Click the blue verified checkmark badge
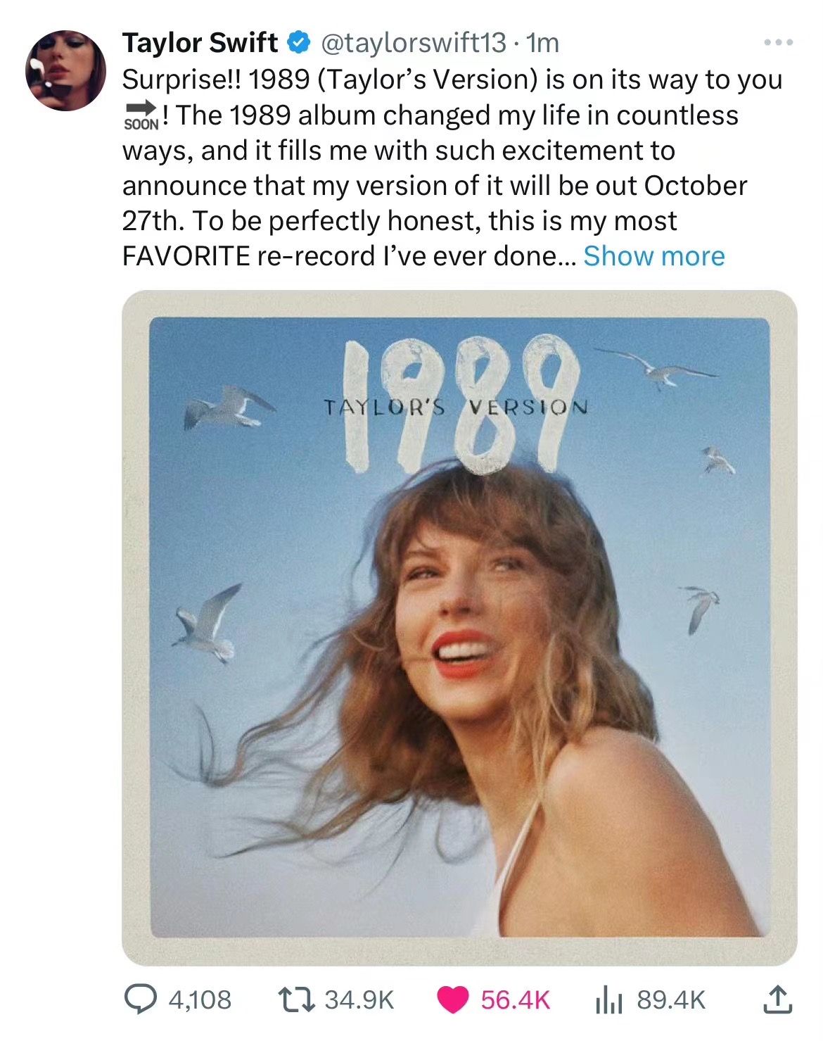 click(x=298, y=43)
